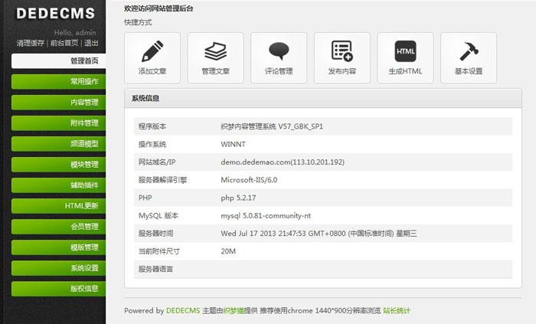Open the 附件管理 sidebar menu
Screen dimensions: 536x324
pos(58,123)
